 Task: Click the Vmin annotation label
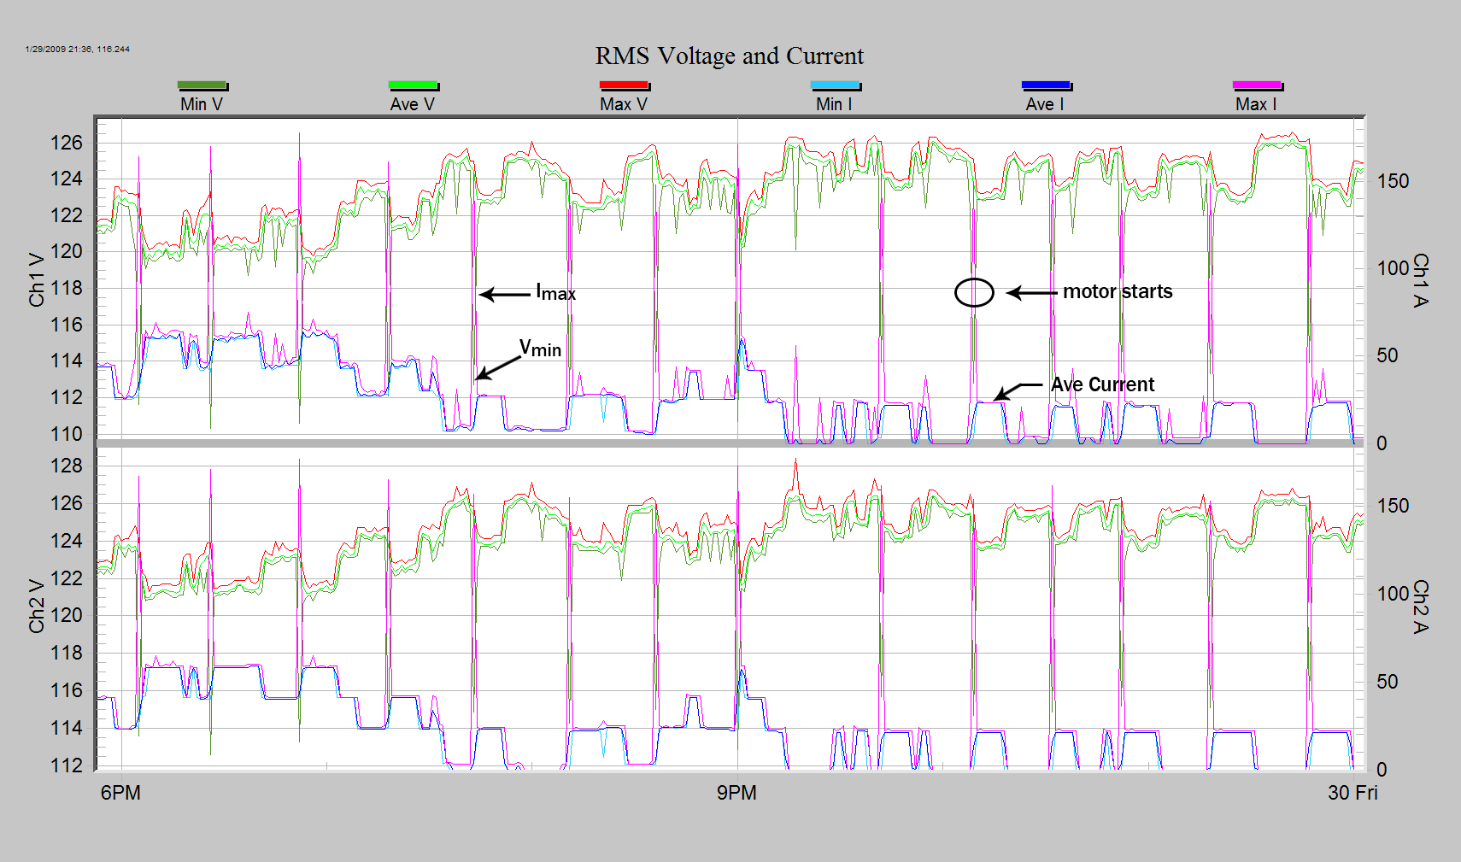coord(539,348)
